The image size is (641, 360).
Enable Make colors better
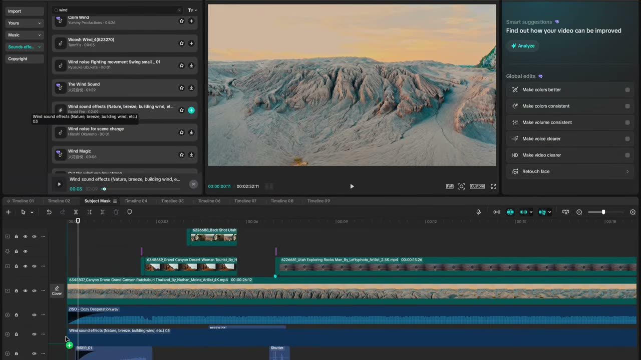click(627, 90)
